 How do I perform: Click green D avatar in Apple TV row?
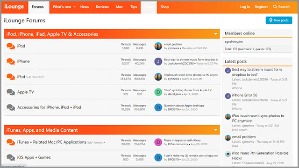[x=158, y=92]
